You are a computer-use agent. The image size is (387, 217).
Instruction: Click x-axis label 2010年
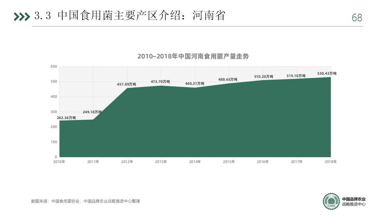coord(59,162)
